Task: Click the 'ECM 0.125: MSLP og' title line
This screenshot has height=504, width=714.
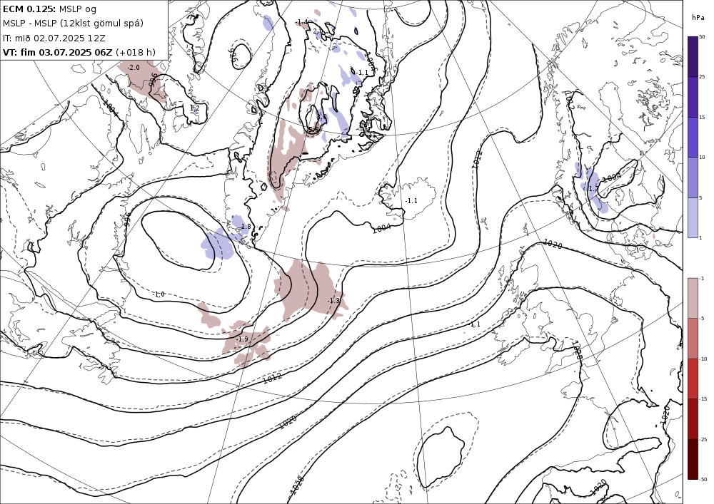Action: [x=50, y=9]
